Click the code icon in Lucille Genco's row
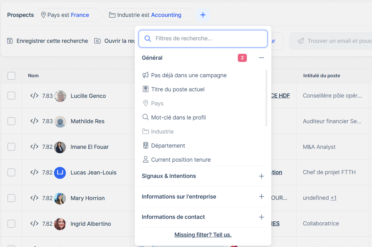 tap(34, 96)
